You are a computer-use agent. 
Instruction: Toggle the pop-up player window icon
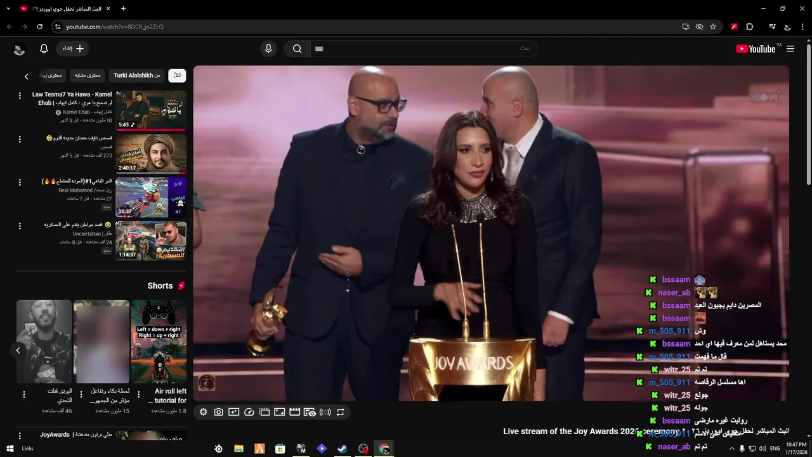pos(264,412)
